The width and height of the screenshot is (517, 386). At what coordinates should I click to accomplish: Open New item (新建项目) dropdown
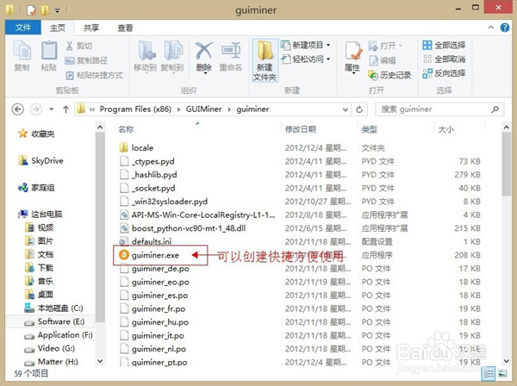305,45
